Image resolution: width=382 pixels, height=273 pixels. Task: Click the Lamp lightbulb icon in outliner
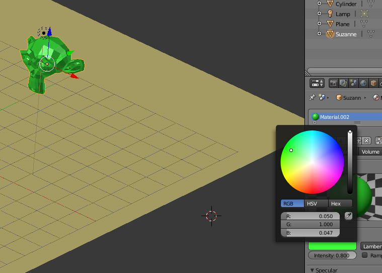click(330, 14)
